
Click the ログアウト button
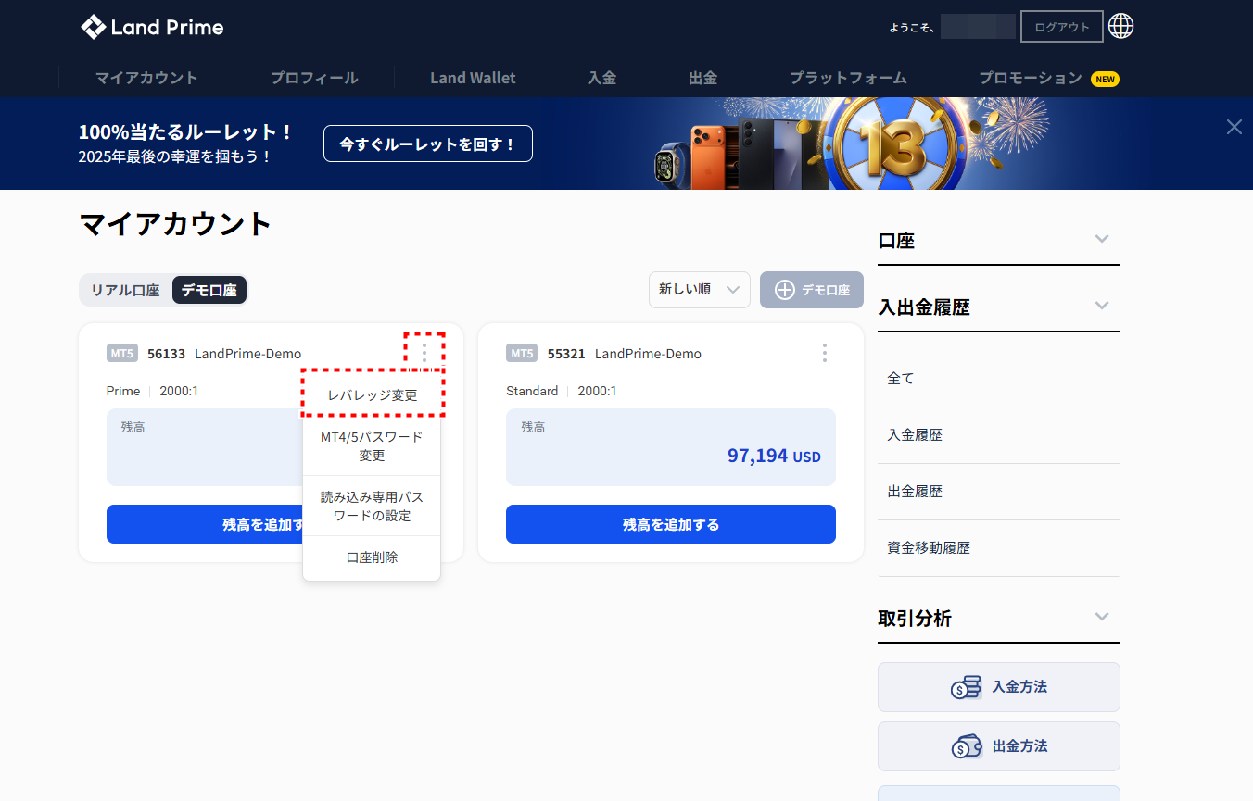[x=1062, y=27]
